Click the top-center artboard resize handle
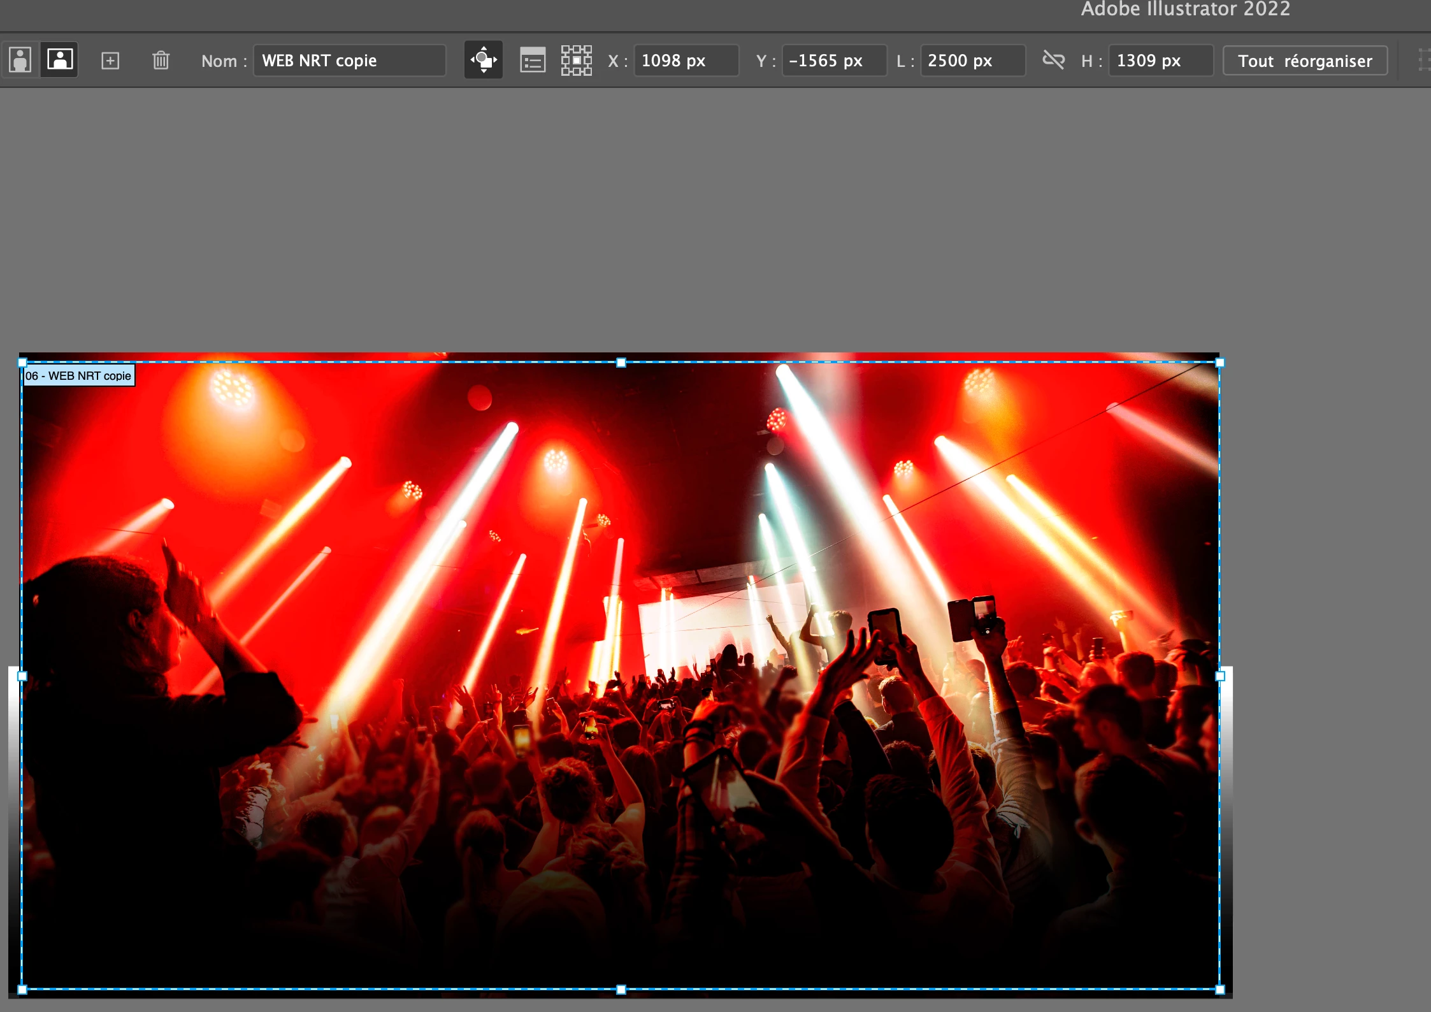 (621, 363)
